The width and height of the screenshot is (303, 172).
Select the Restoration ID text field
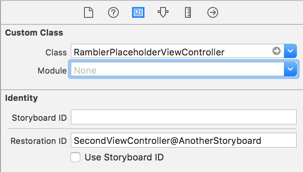coord(184,141)
